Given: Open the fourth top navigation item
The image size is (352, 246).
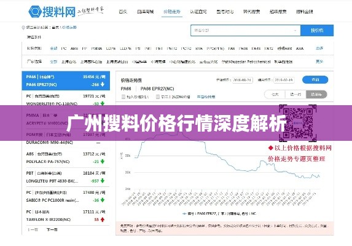Looking at the screenshot, I should tap(198, 12).
